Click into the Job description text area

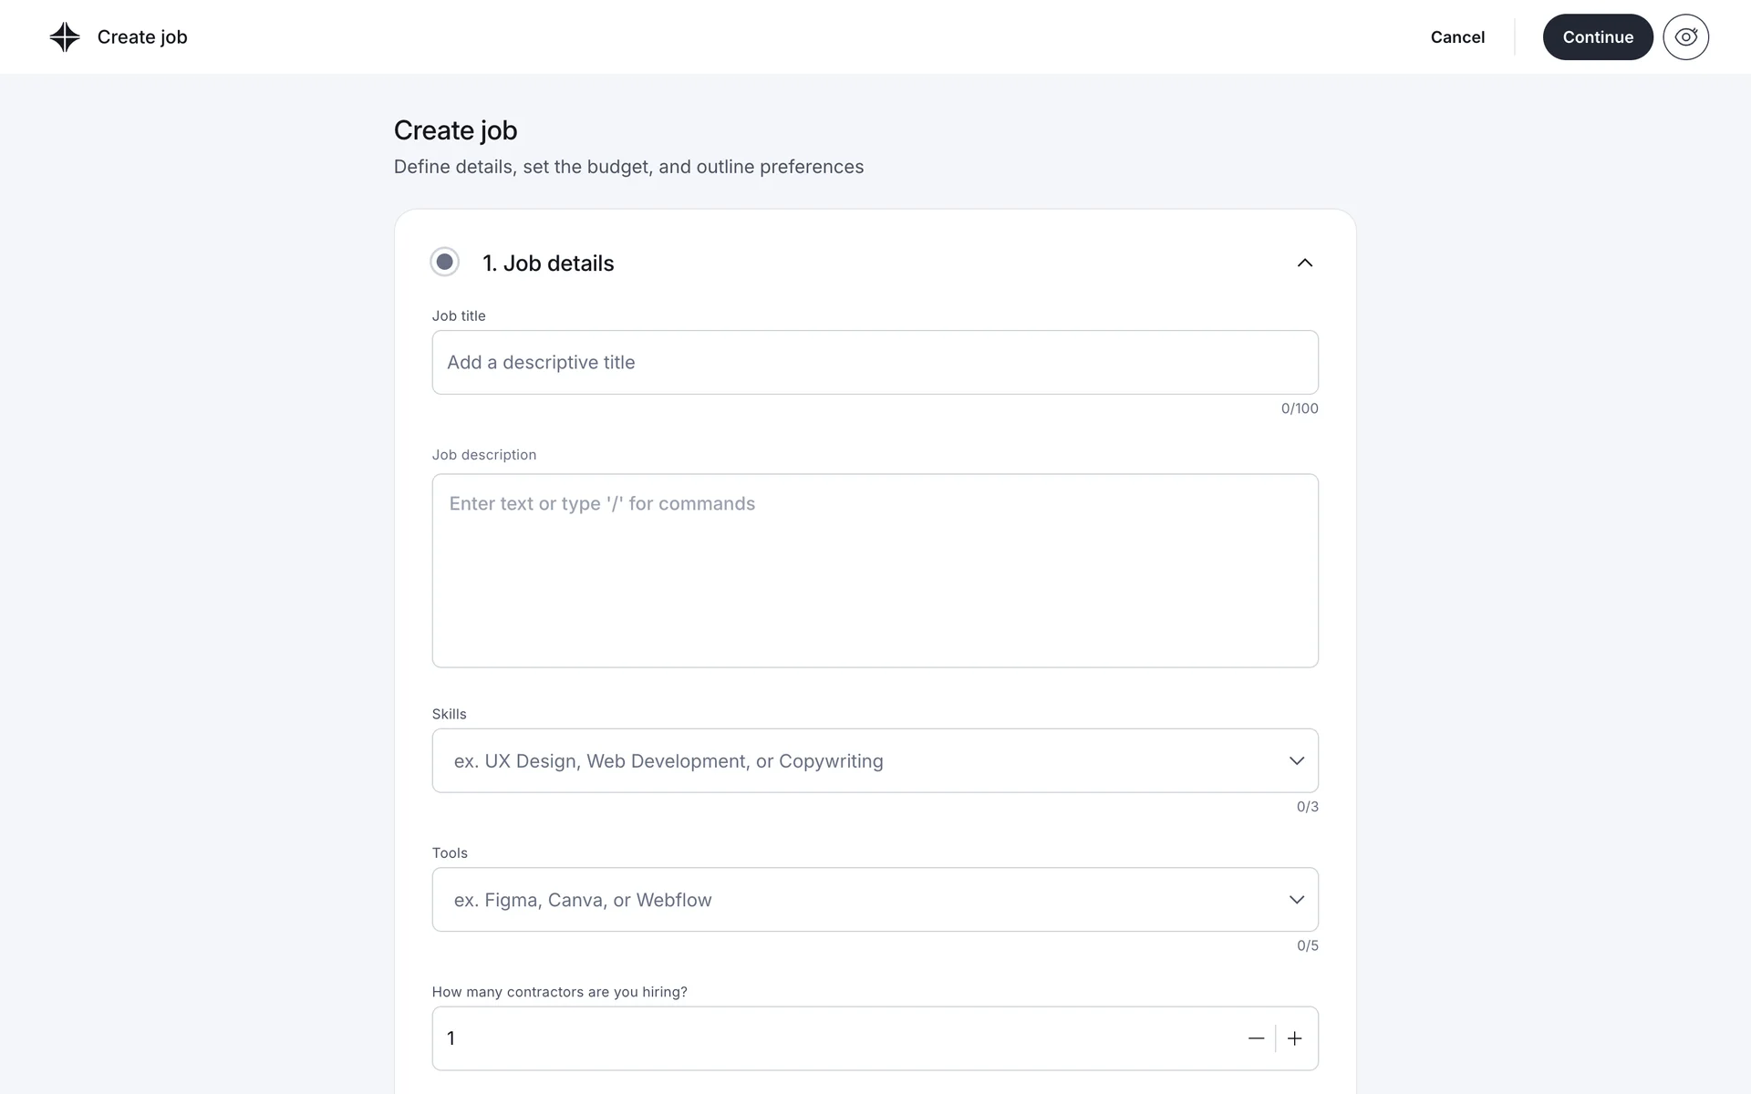[874, 571]
